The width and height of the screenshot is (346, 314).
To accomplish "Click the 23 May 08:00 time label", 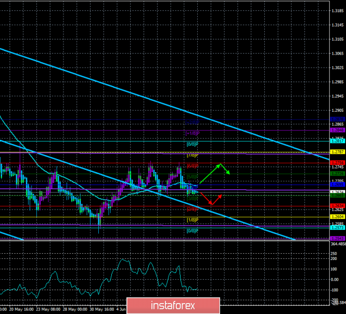I will tap(48, 309).
